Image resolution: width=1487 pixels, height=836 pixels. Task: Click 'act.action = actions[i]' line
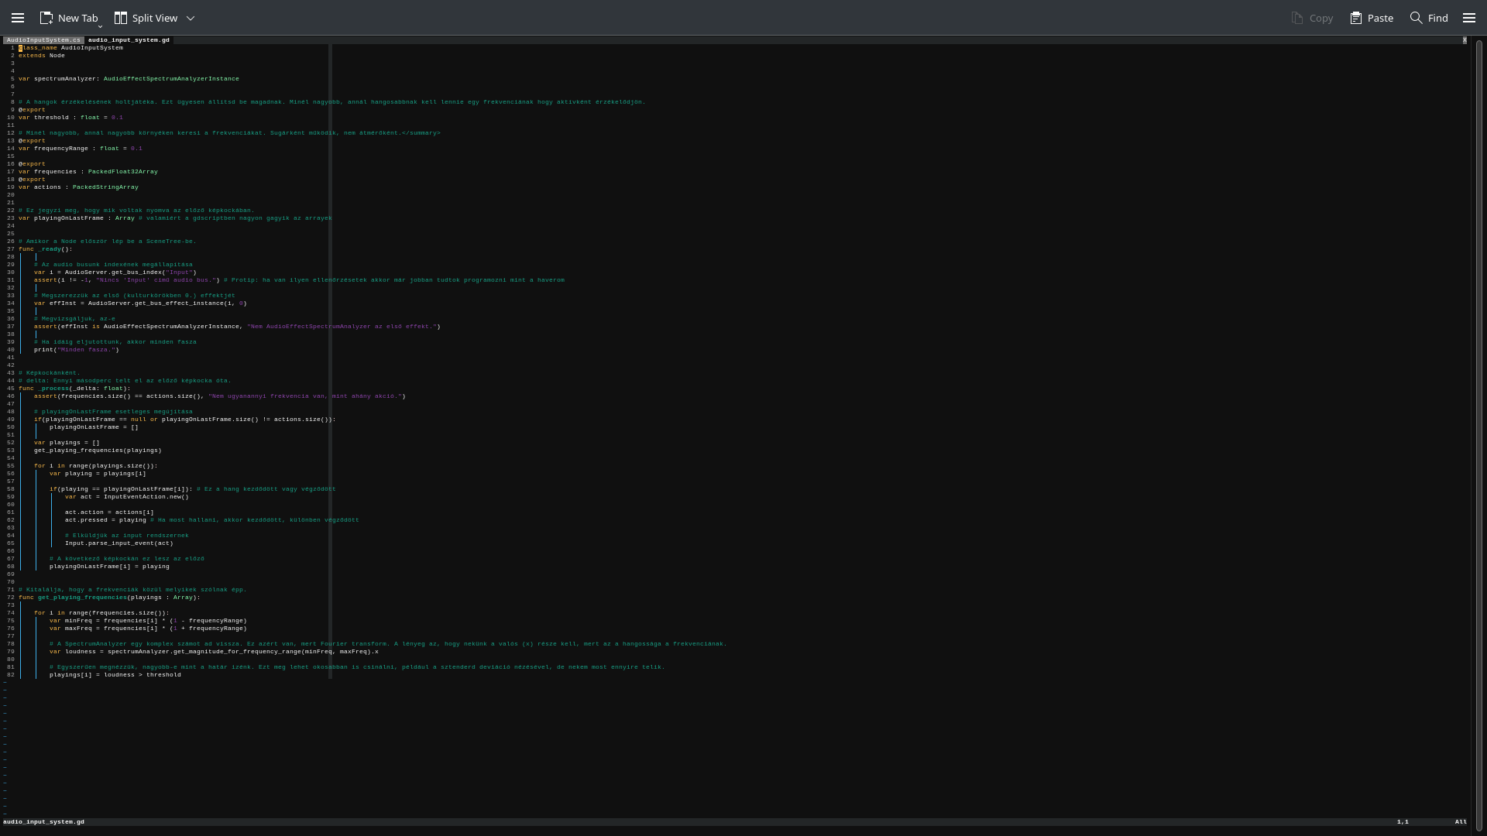[109, 512]
